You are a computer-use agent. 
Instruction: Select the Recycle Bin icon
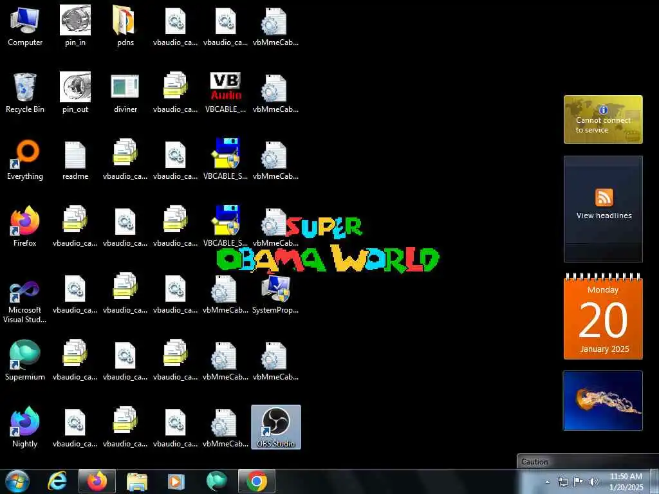click(x=25, y=93)
